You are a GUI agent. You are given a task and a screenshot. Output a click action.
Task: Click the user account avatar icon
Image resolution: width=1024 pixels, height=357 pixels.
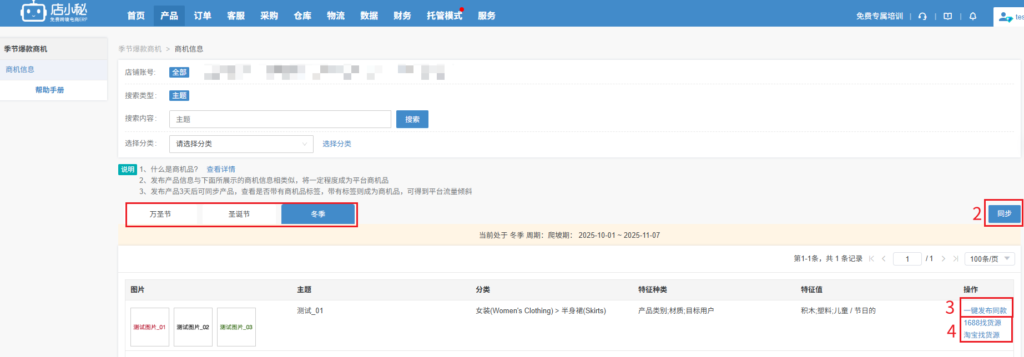click(1005, 17)
